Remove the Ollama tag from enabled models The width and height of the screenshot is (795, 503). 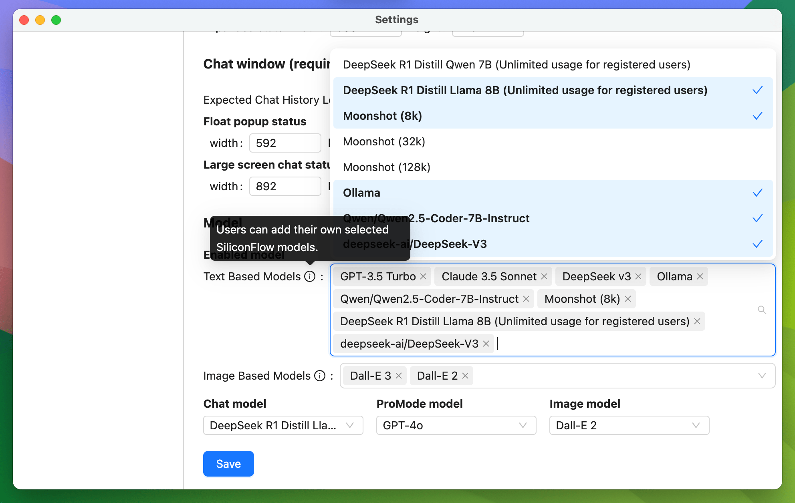click(x=700, y=276)
